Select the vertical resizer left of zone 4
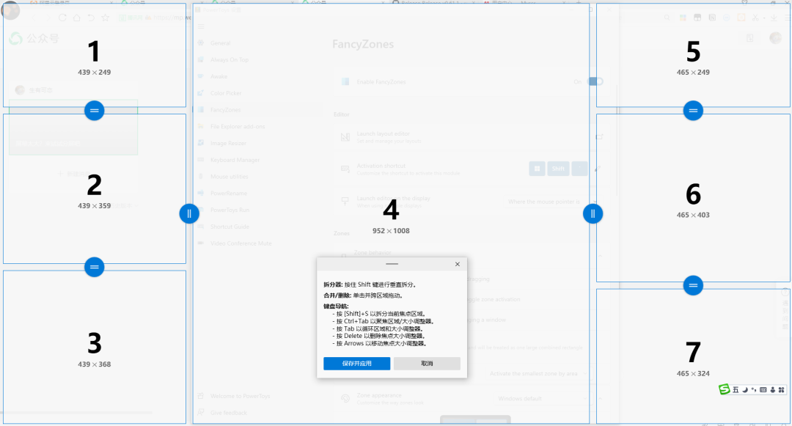 coord(189,214)
